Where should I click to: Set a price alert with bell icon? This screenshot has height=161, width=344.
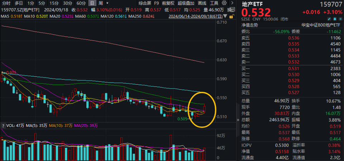tap(335, 19)
